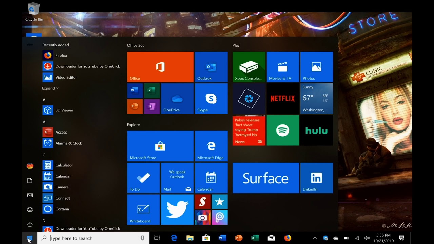Open Documents in Start sidebar

tap(30, 181)
